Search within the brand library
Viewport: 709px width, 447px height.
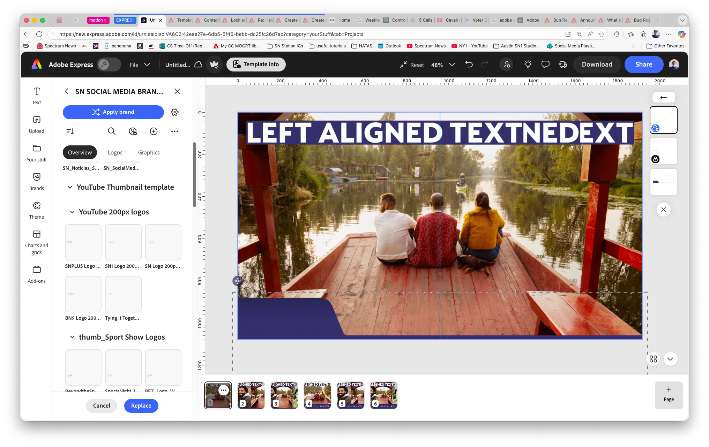click(112, 131)
